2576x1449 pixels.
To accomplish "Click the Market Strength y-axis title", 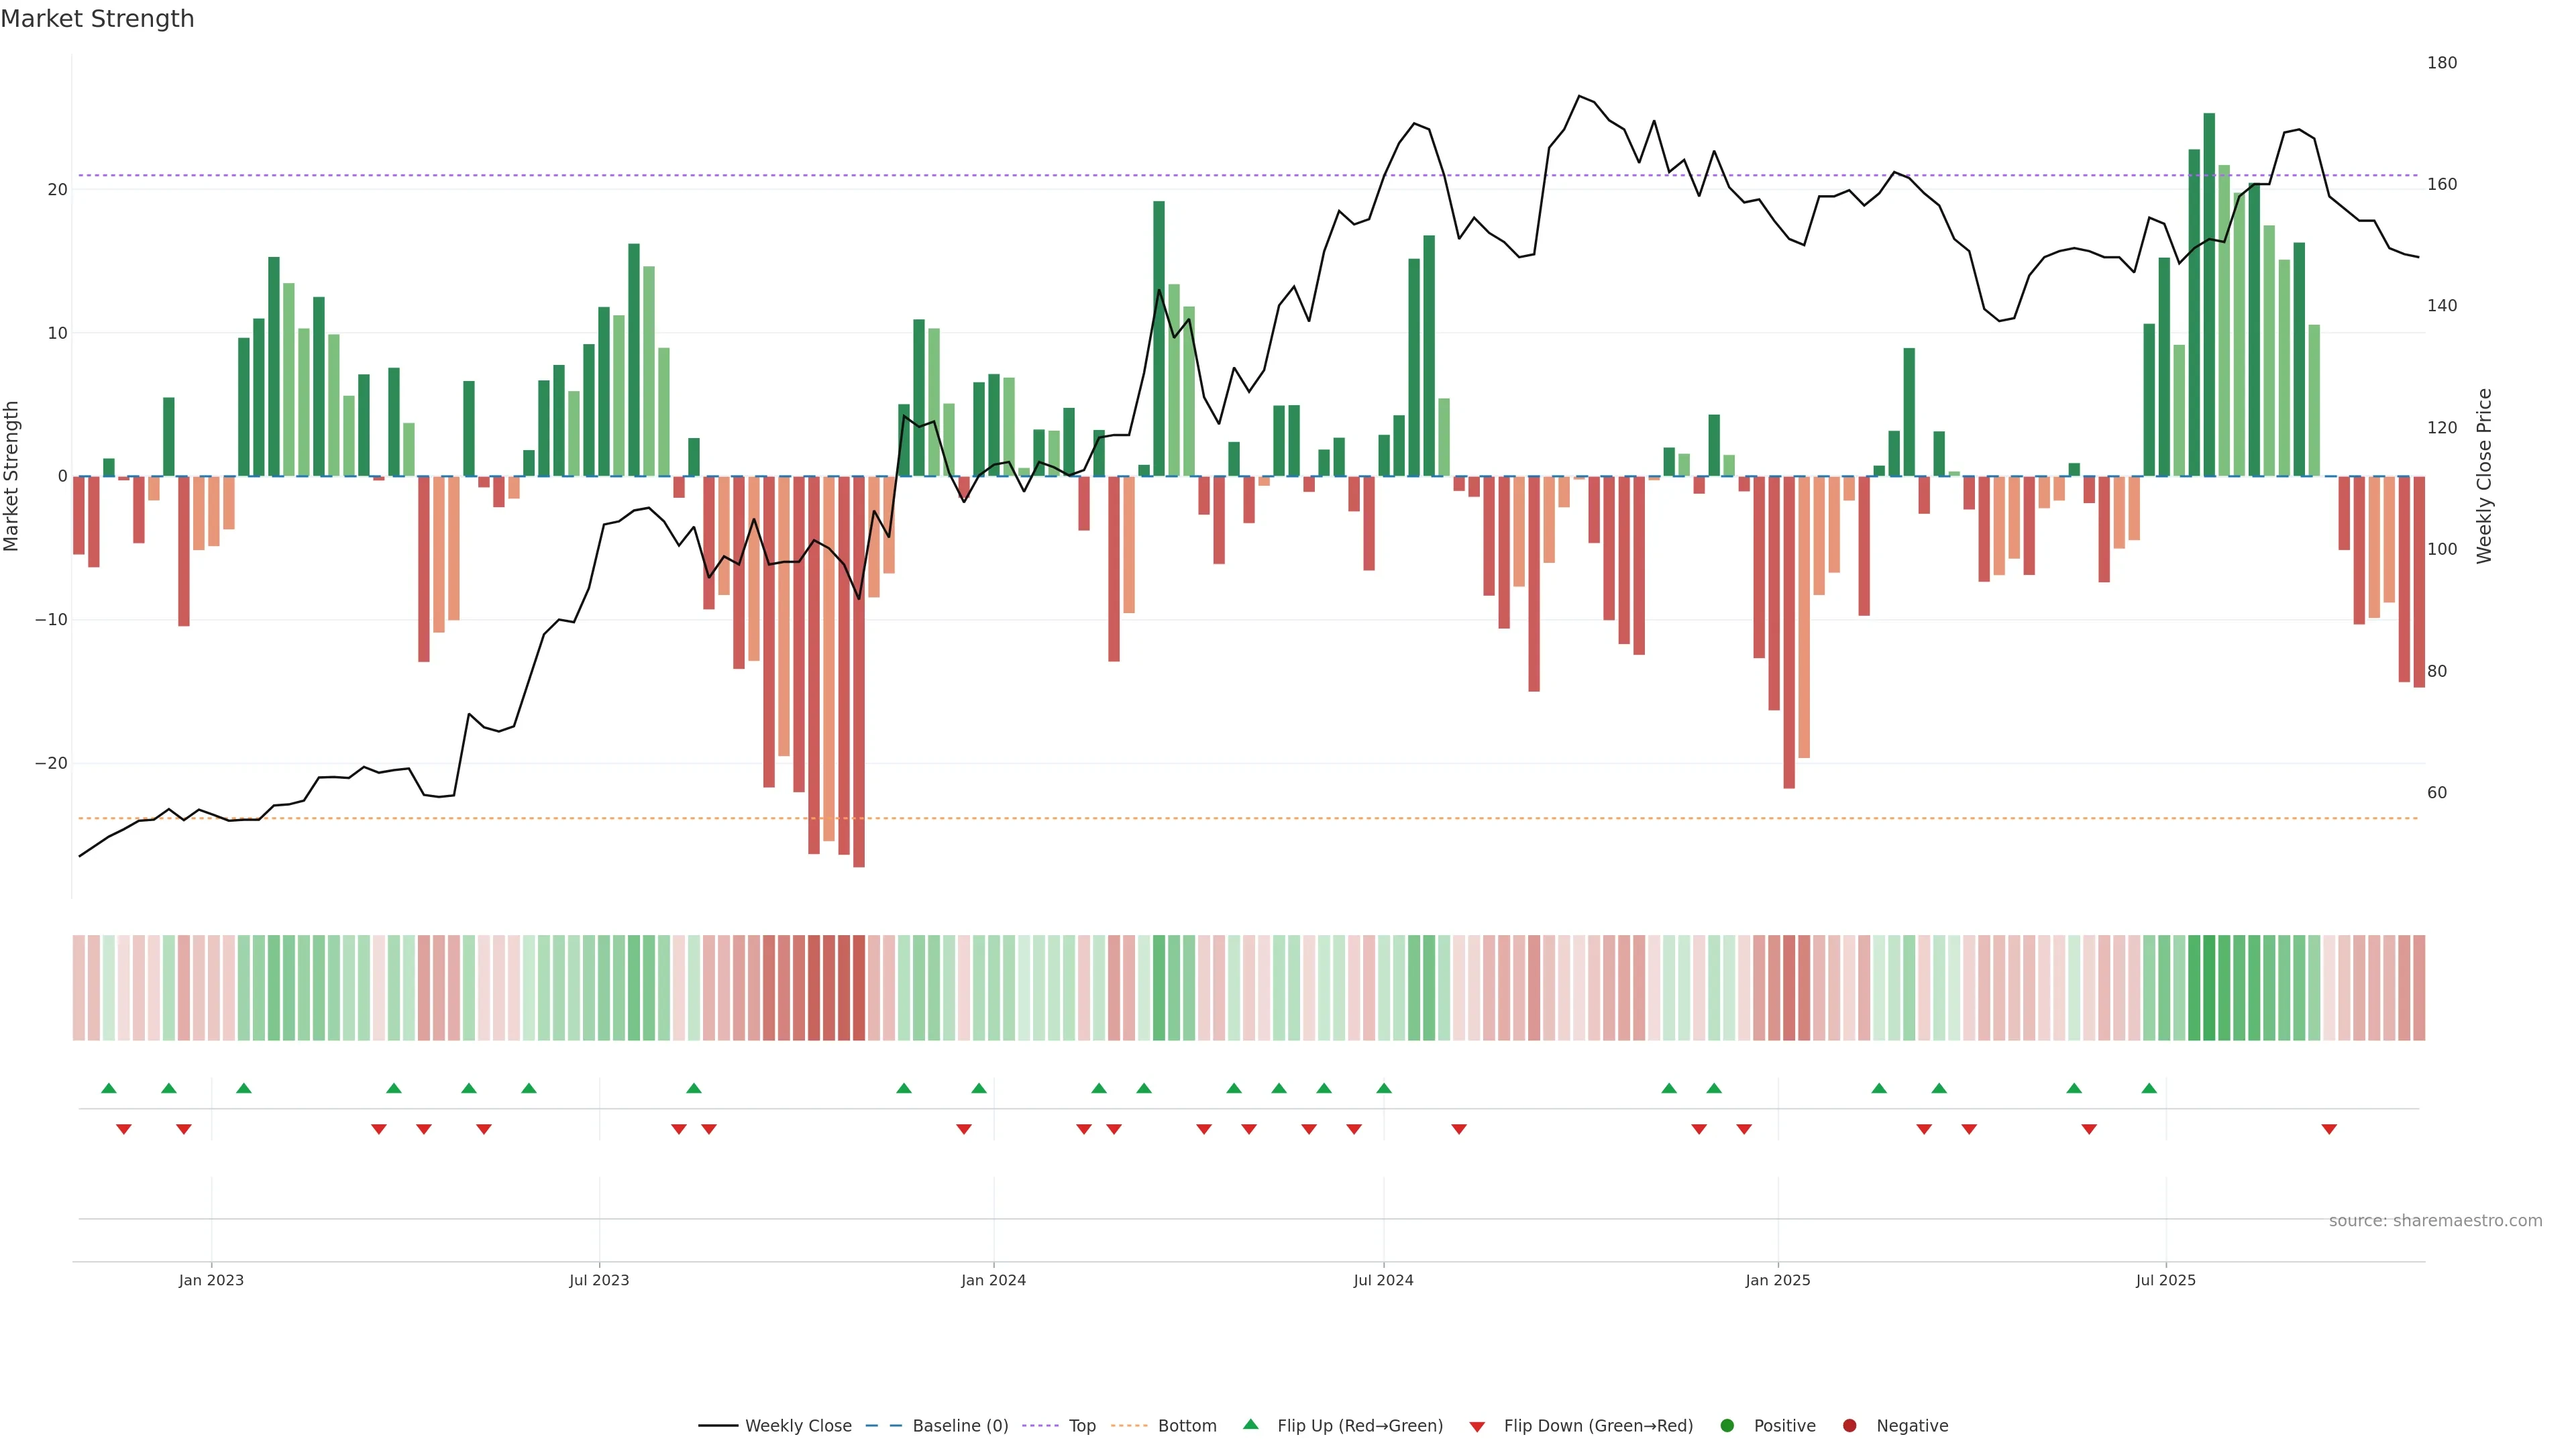I will pyautogui.click(x=12, y=476).
